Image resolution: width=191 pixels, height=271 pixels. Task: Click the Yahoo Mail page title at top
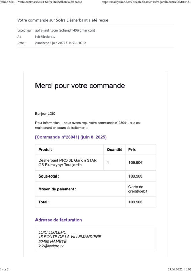41,2
